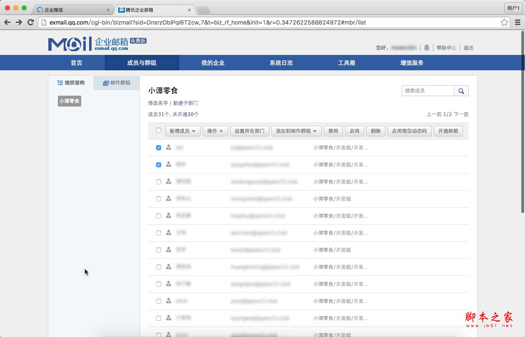Click the bookmark star in address bar
The width and height of the screenshot is (525, 337).
tap(504, 22)
